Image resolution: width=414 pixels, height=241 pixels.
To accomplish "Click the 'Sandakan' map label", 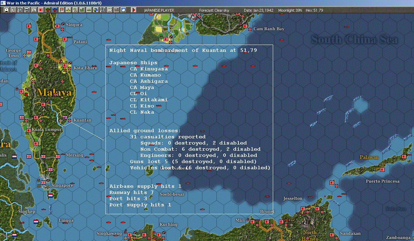I will point(350,233).
